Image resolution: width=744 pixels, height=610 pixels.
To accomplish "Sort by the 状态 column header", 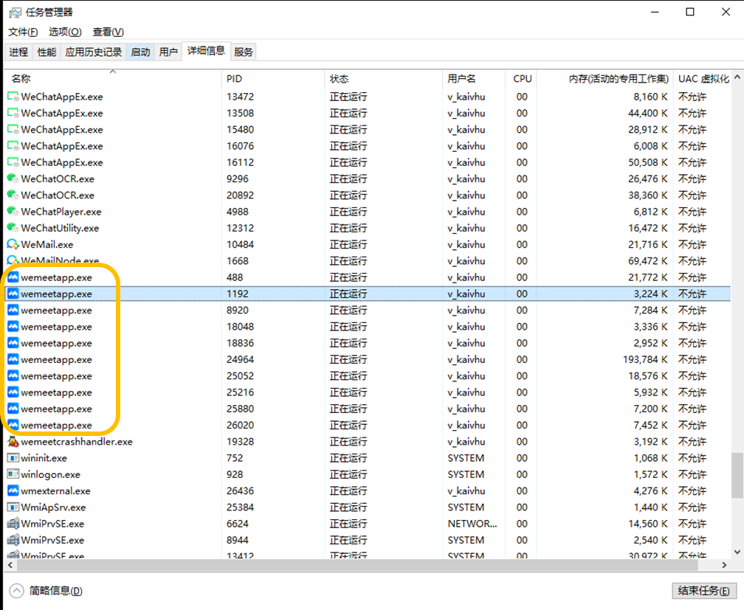I will point(383,79).
